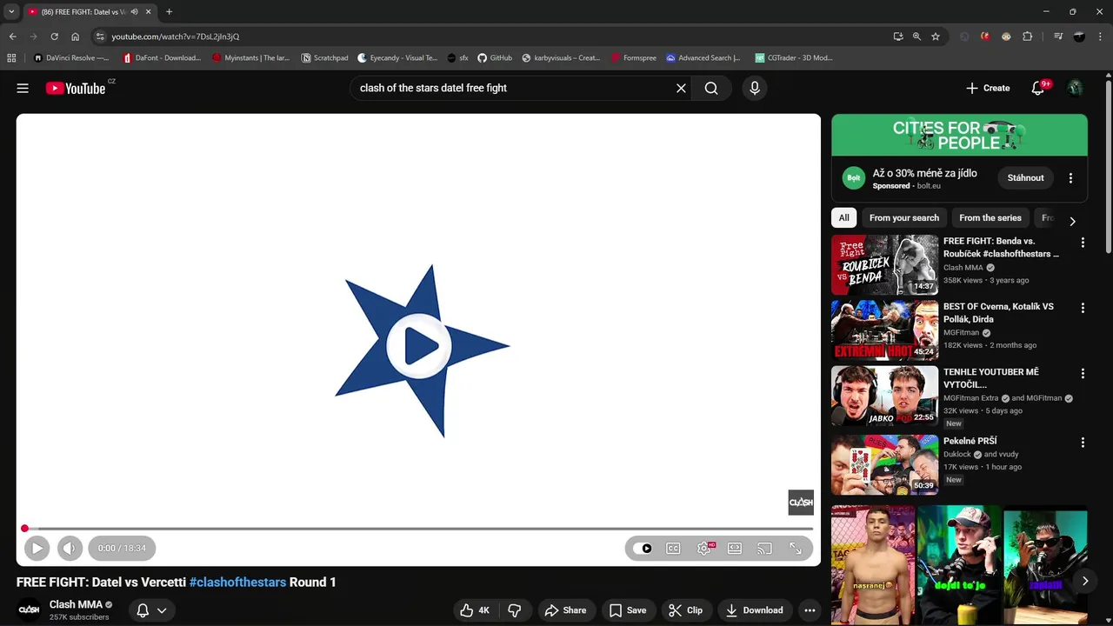Screen dimensions: 1113x626
Task: Start voice search with microphone icon
Action: 755,88
